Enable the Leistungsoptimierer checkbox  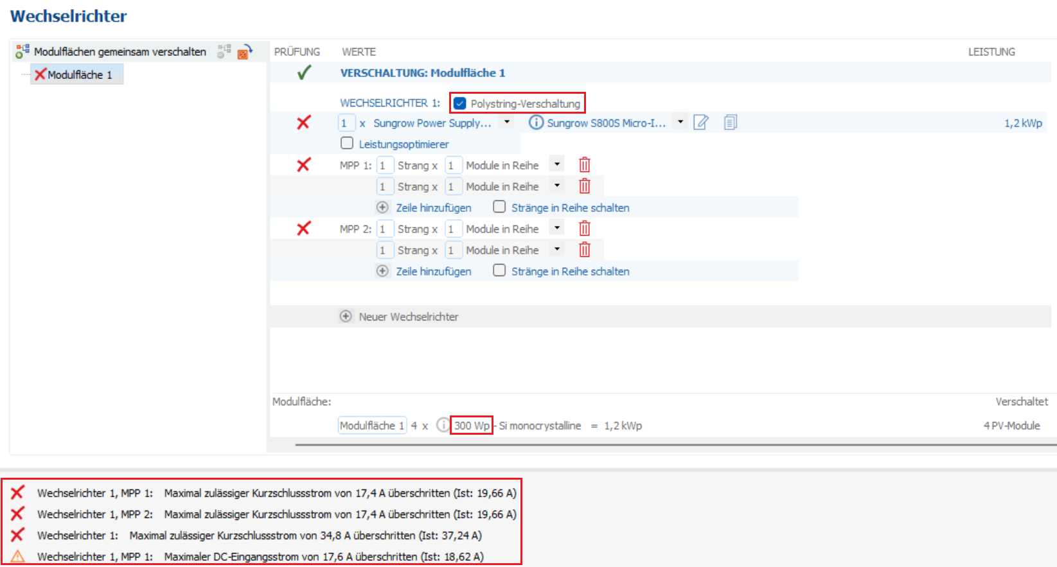pos(347,143)
